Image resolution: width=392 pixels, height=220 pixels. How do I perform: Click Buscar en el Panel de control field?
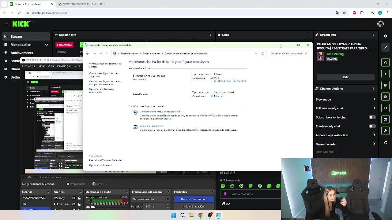tap(289, 53)
